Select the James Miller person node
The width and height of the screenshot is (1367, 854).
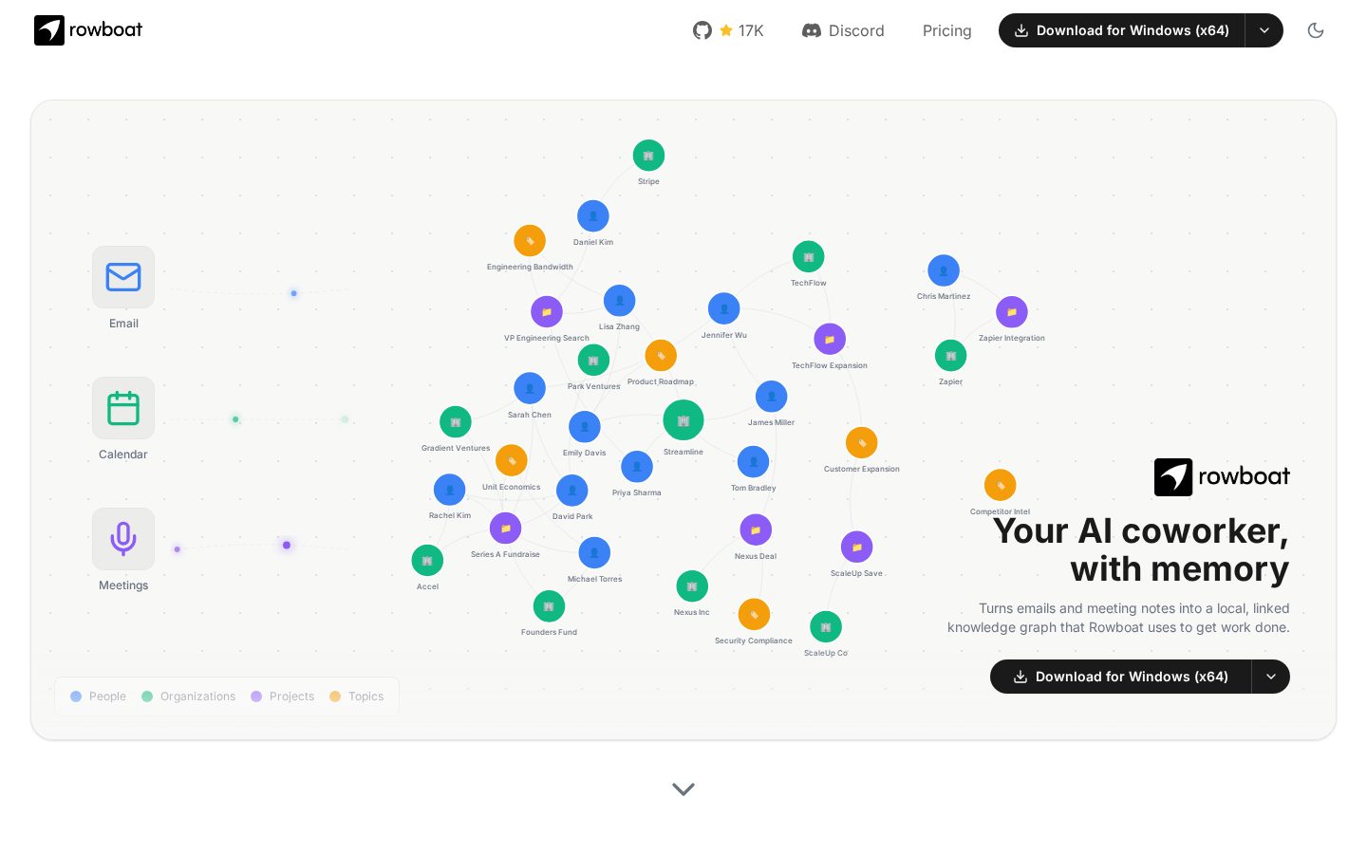pyautogui.click(x=772, y=397)
